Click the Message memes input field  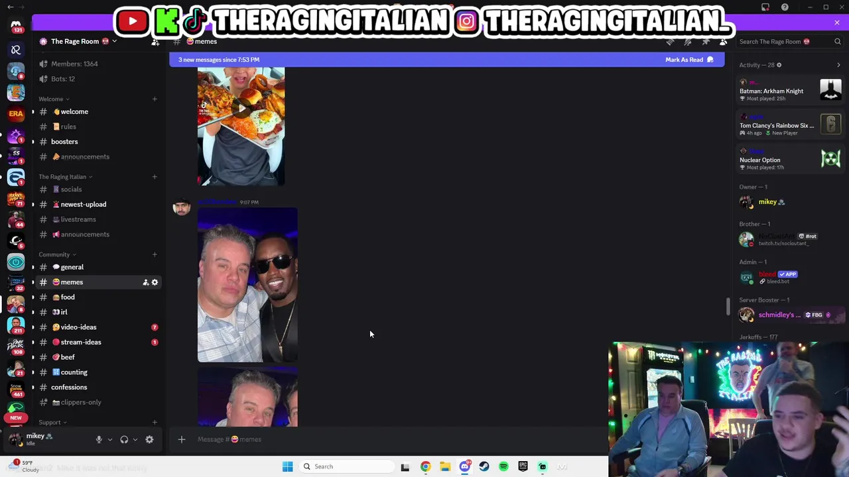398,439
